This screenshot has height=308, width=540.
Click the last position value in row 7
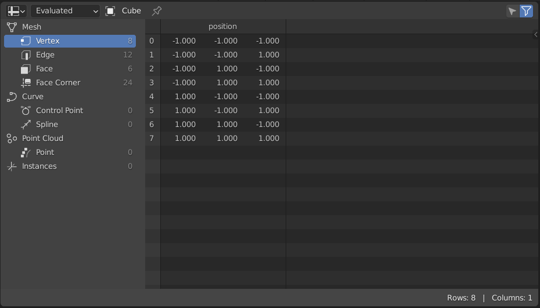point(269,139)
